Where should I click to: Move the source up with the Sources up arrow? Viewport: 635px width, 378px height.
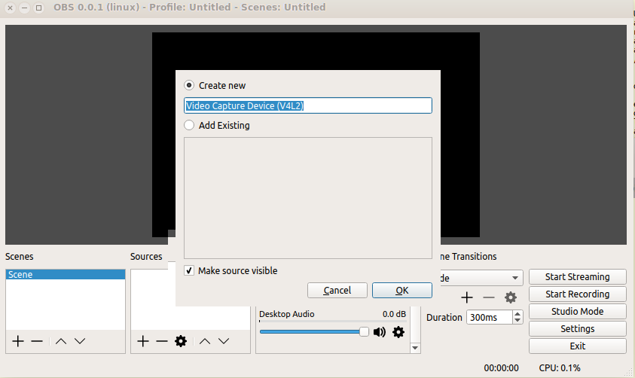(x=205, y=341)
